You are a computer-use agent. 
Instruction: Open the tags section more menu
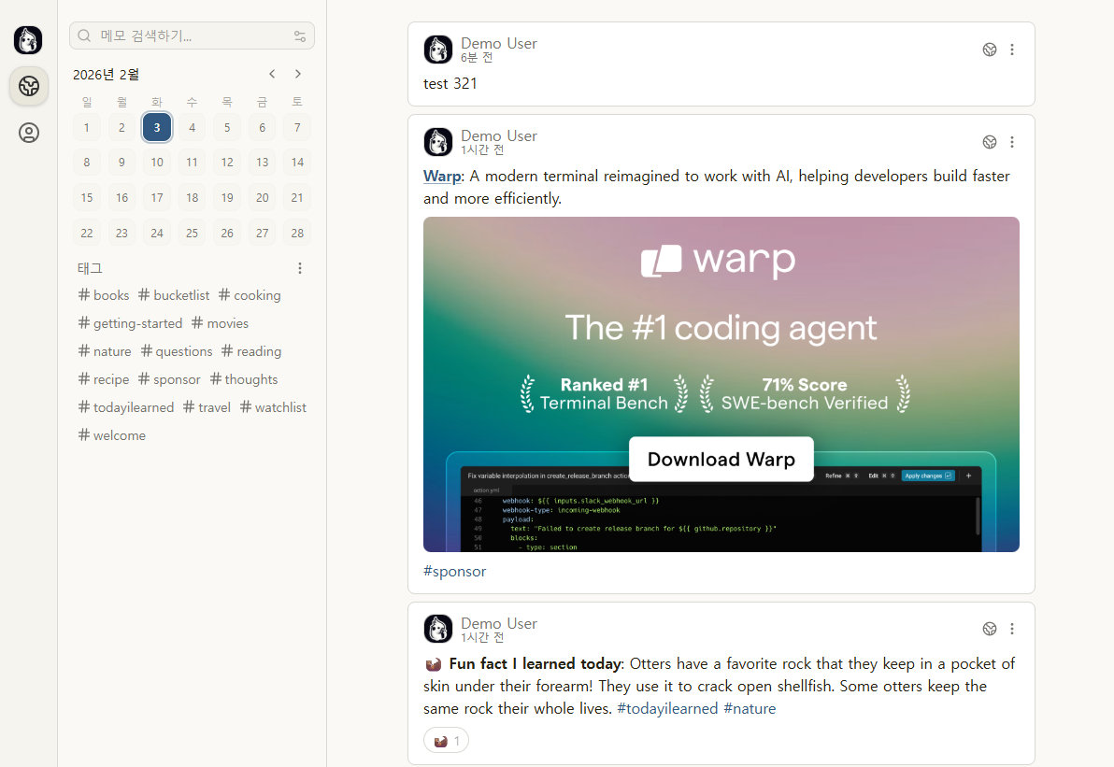click(x=300, y=268)
